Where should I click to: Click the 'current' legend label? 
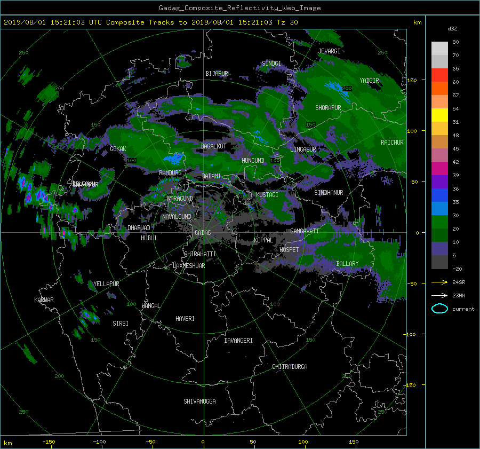coord(463,309)
